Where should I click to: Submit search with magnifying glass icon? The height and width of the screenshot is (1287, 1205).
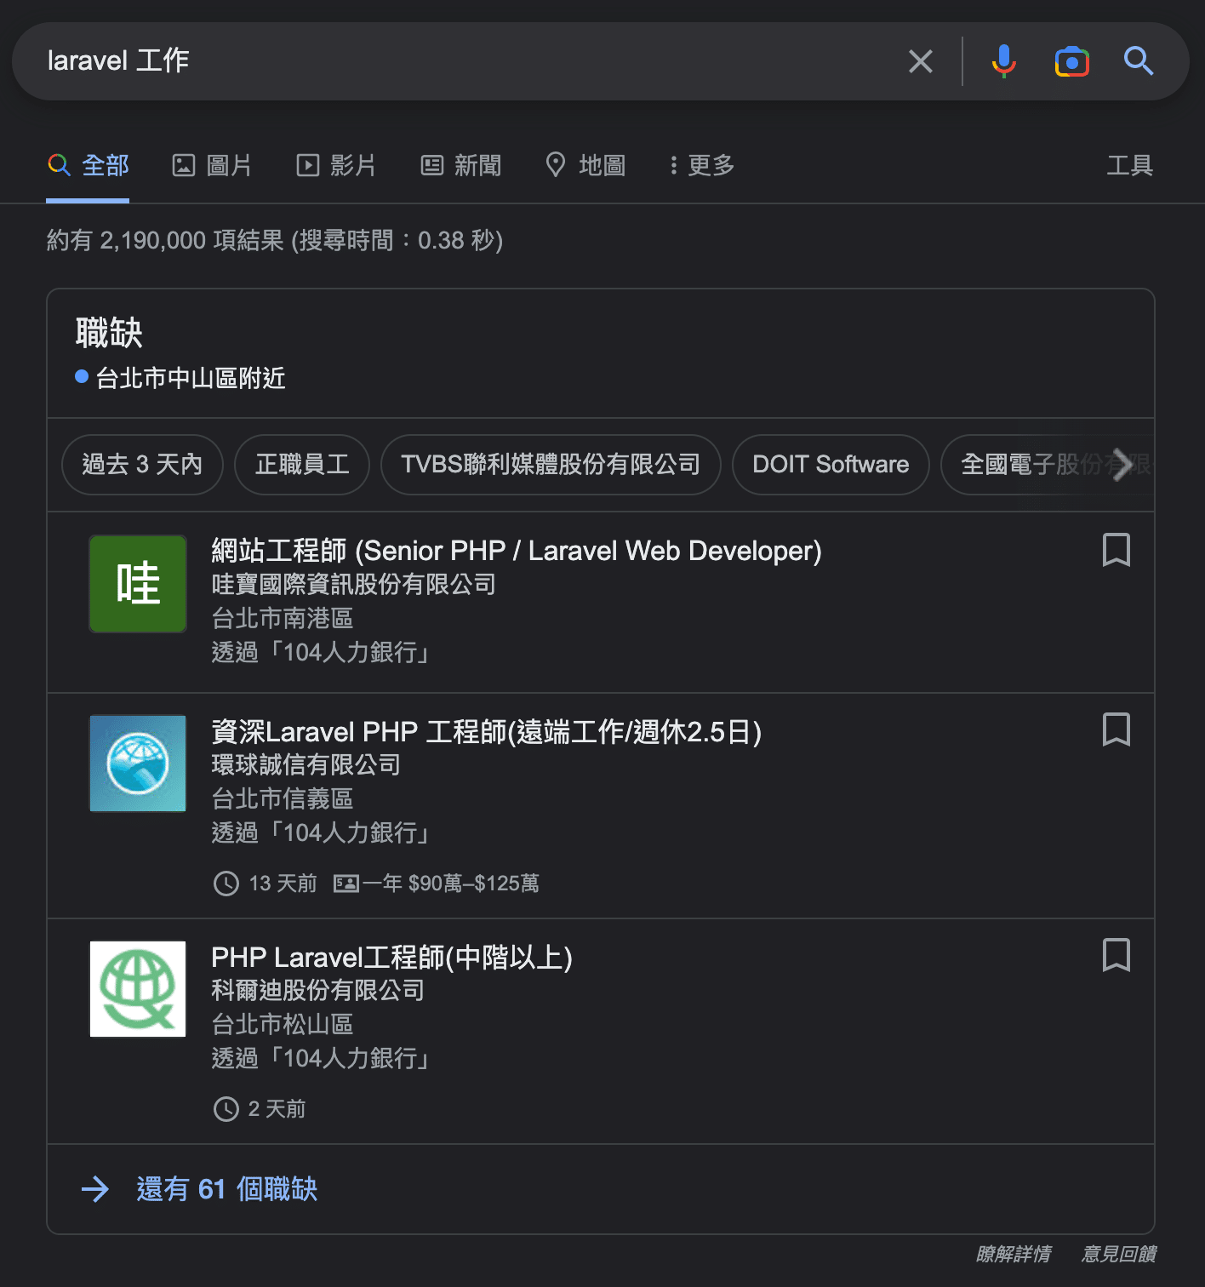(1138, 61)
